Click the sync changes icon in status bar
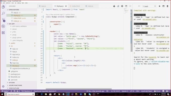This screenshot has width=171, height=96. (11, 91)
